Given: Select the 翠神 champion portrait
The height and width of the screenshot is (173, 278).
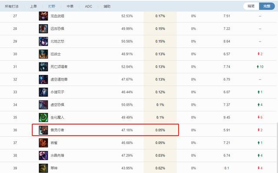Looking at the screenshot, I should pos(43,168).
